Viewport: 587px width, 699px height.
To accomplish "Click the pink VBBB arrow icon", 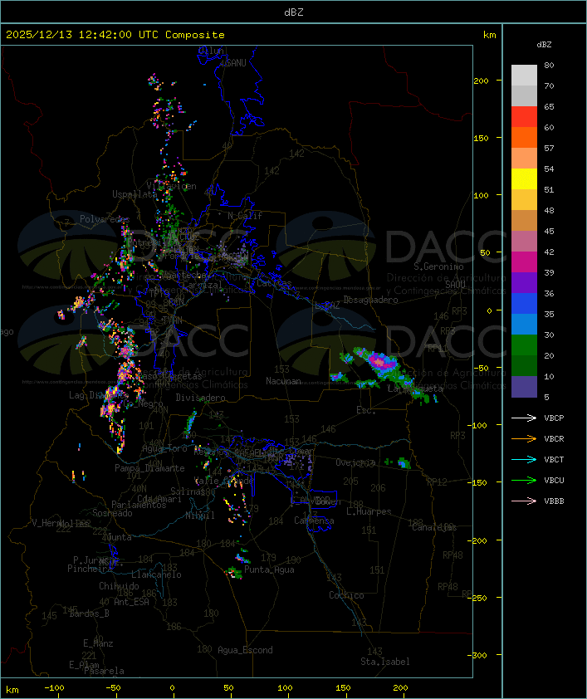I will [x=524, y=501].
